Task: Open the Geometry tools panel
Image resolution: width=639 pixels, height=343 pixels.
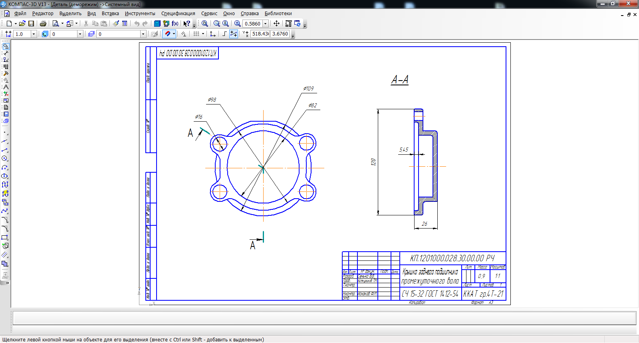Action: [6, 46]
